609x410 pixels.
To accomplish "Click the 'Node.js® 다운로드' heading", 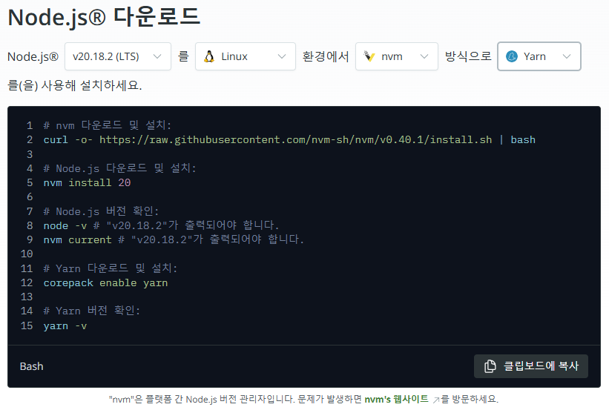I will pyautogui.click(x=104, y=18).
